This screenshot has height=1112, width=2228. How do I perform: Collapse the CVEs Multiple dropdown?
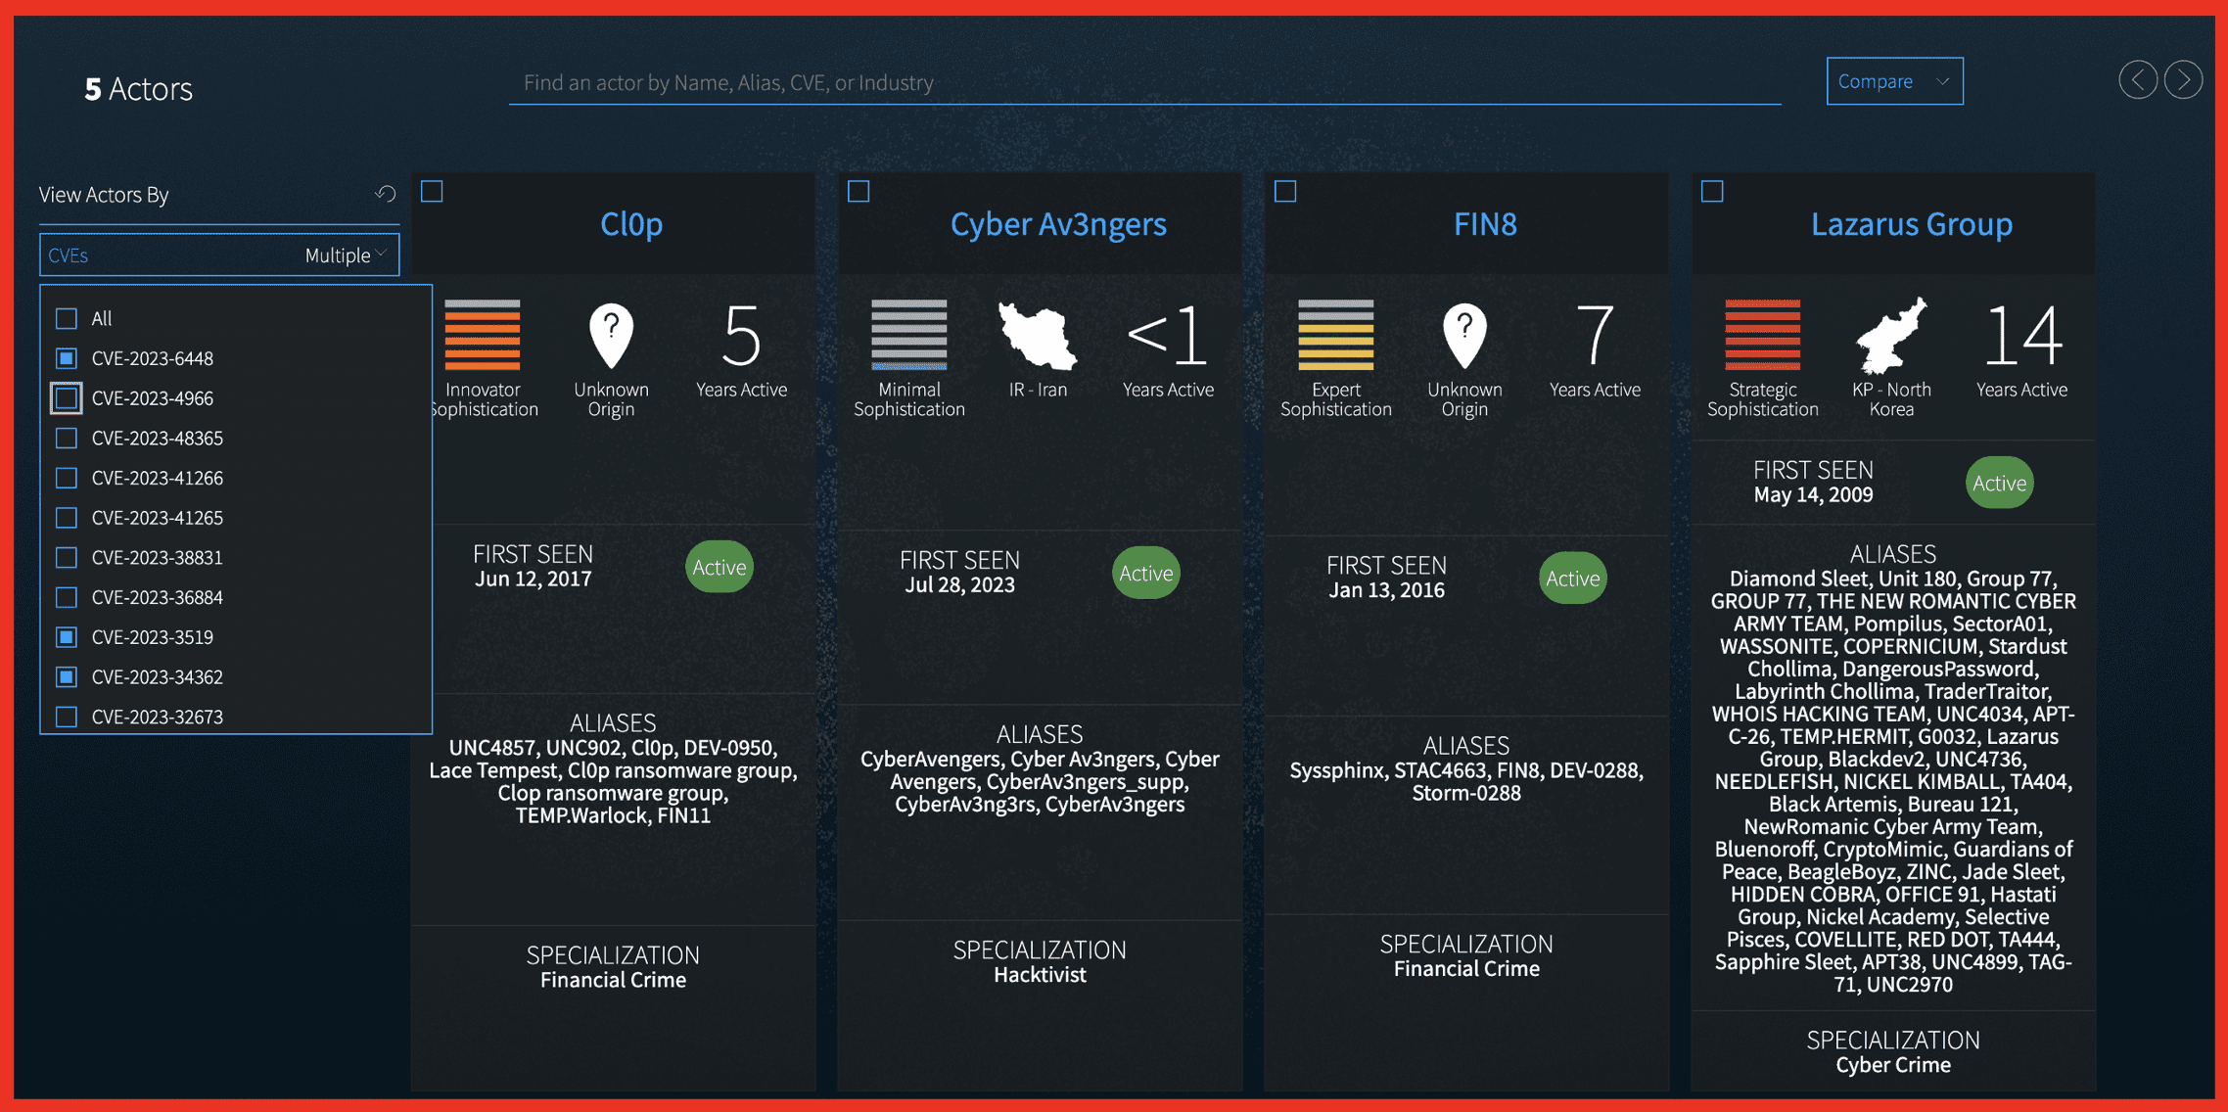(219, 255)
